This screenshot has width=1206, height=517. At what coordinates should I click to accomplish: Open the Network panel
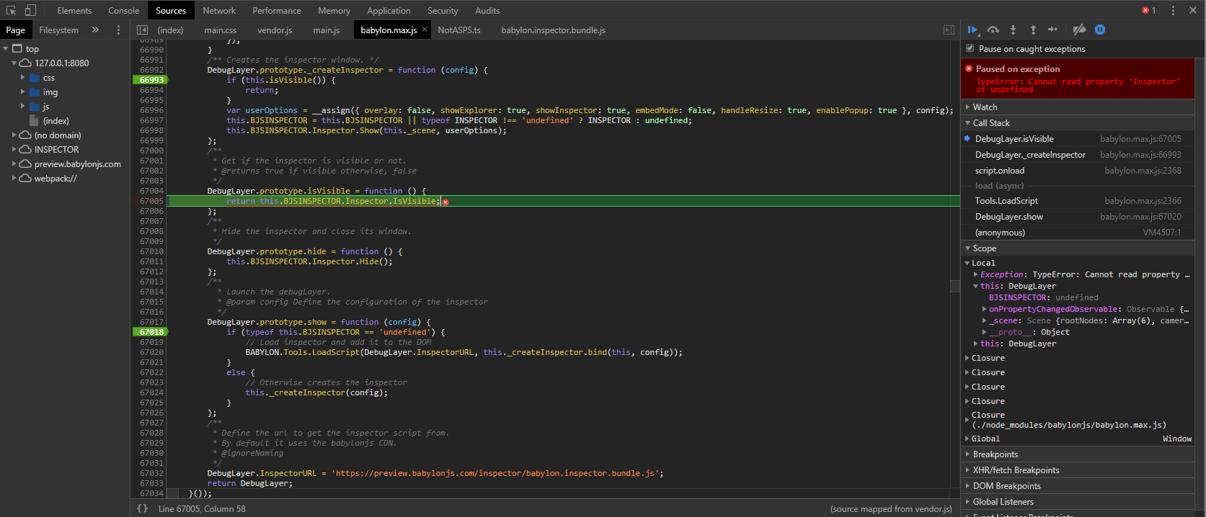219,11
